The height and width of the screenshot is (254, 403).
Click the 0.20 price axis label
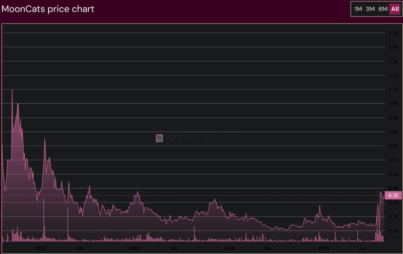(x=393, y=217)
